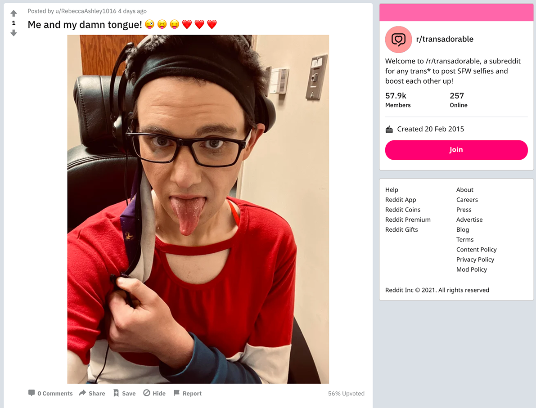Screen dimensions: 536x408
Task: Hide the post using the circle-slash icon
Action: click(147, 393)
